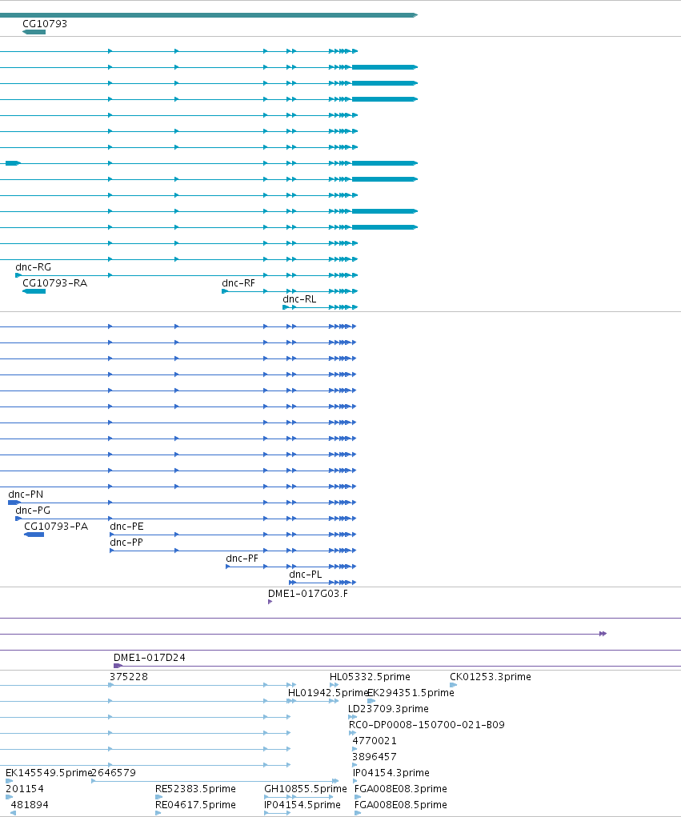The height and width of the screenshot is (817, 681).
Task: Click the blue dnc-PN exon box
Action: click(14, 503)
